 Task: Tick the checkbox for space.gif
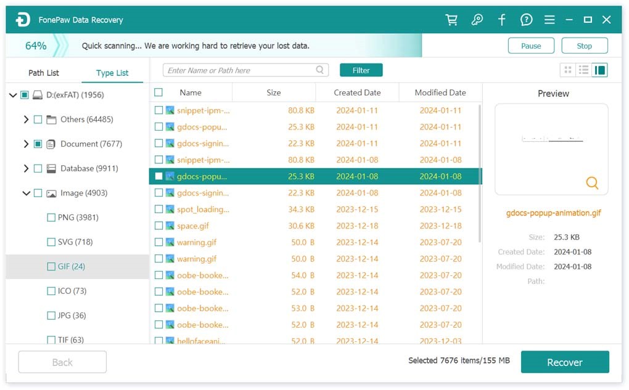(x=158, y=226)
